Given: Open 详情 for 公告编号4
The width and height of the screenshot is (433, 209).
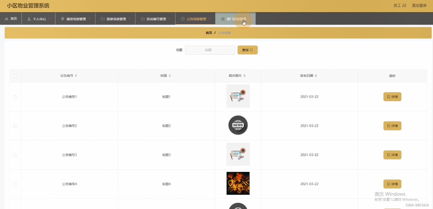Looking at the screenshot, I should [392, 184].
